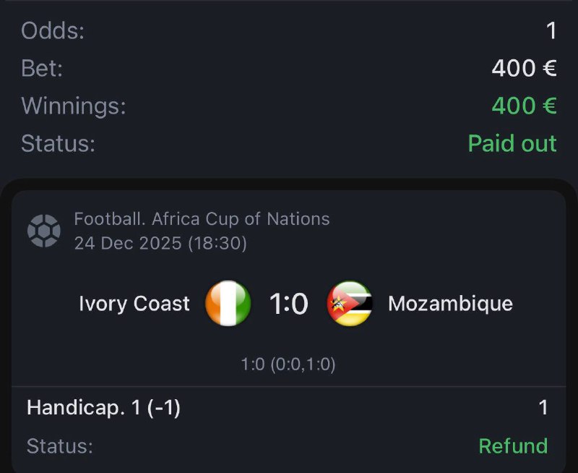
Task: Click the Mozambique team name
Action: 450,304
